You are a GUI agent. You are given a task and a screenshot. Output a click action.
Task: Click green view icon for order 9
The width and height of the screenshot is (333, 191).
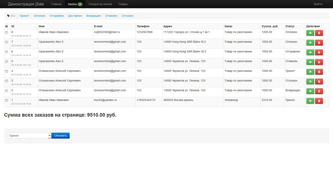point(310,33)
